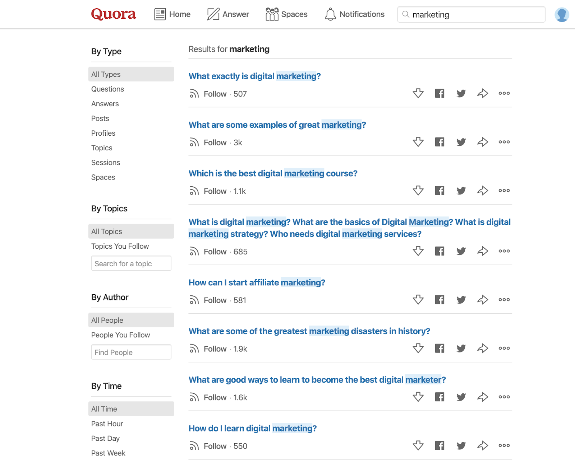575x463 pixels.
Task: Select Topics You Follow filter
Action: (x=120, y=246)
